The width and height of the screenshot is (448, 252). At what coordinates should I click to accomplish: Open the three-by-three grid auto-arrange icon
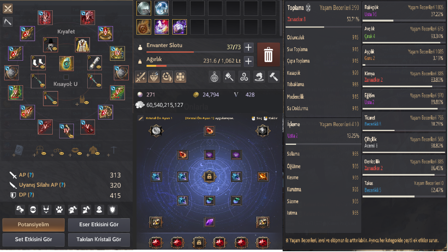pos(180,77)
